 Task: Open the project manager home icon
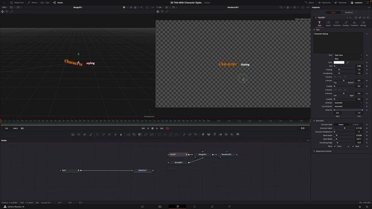pyautogui.click(x=360, y=207)
